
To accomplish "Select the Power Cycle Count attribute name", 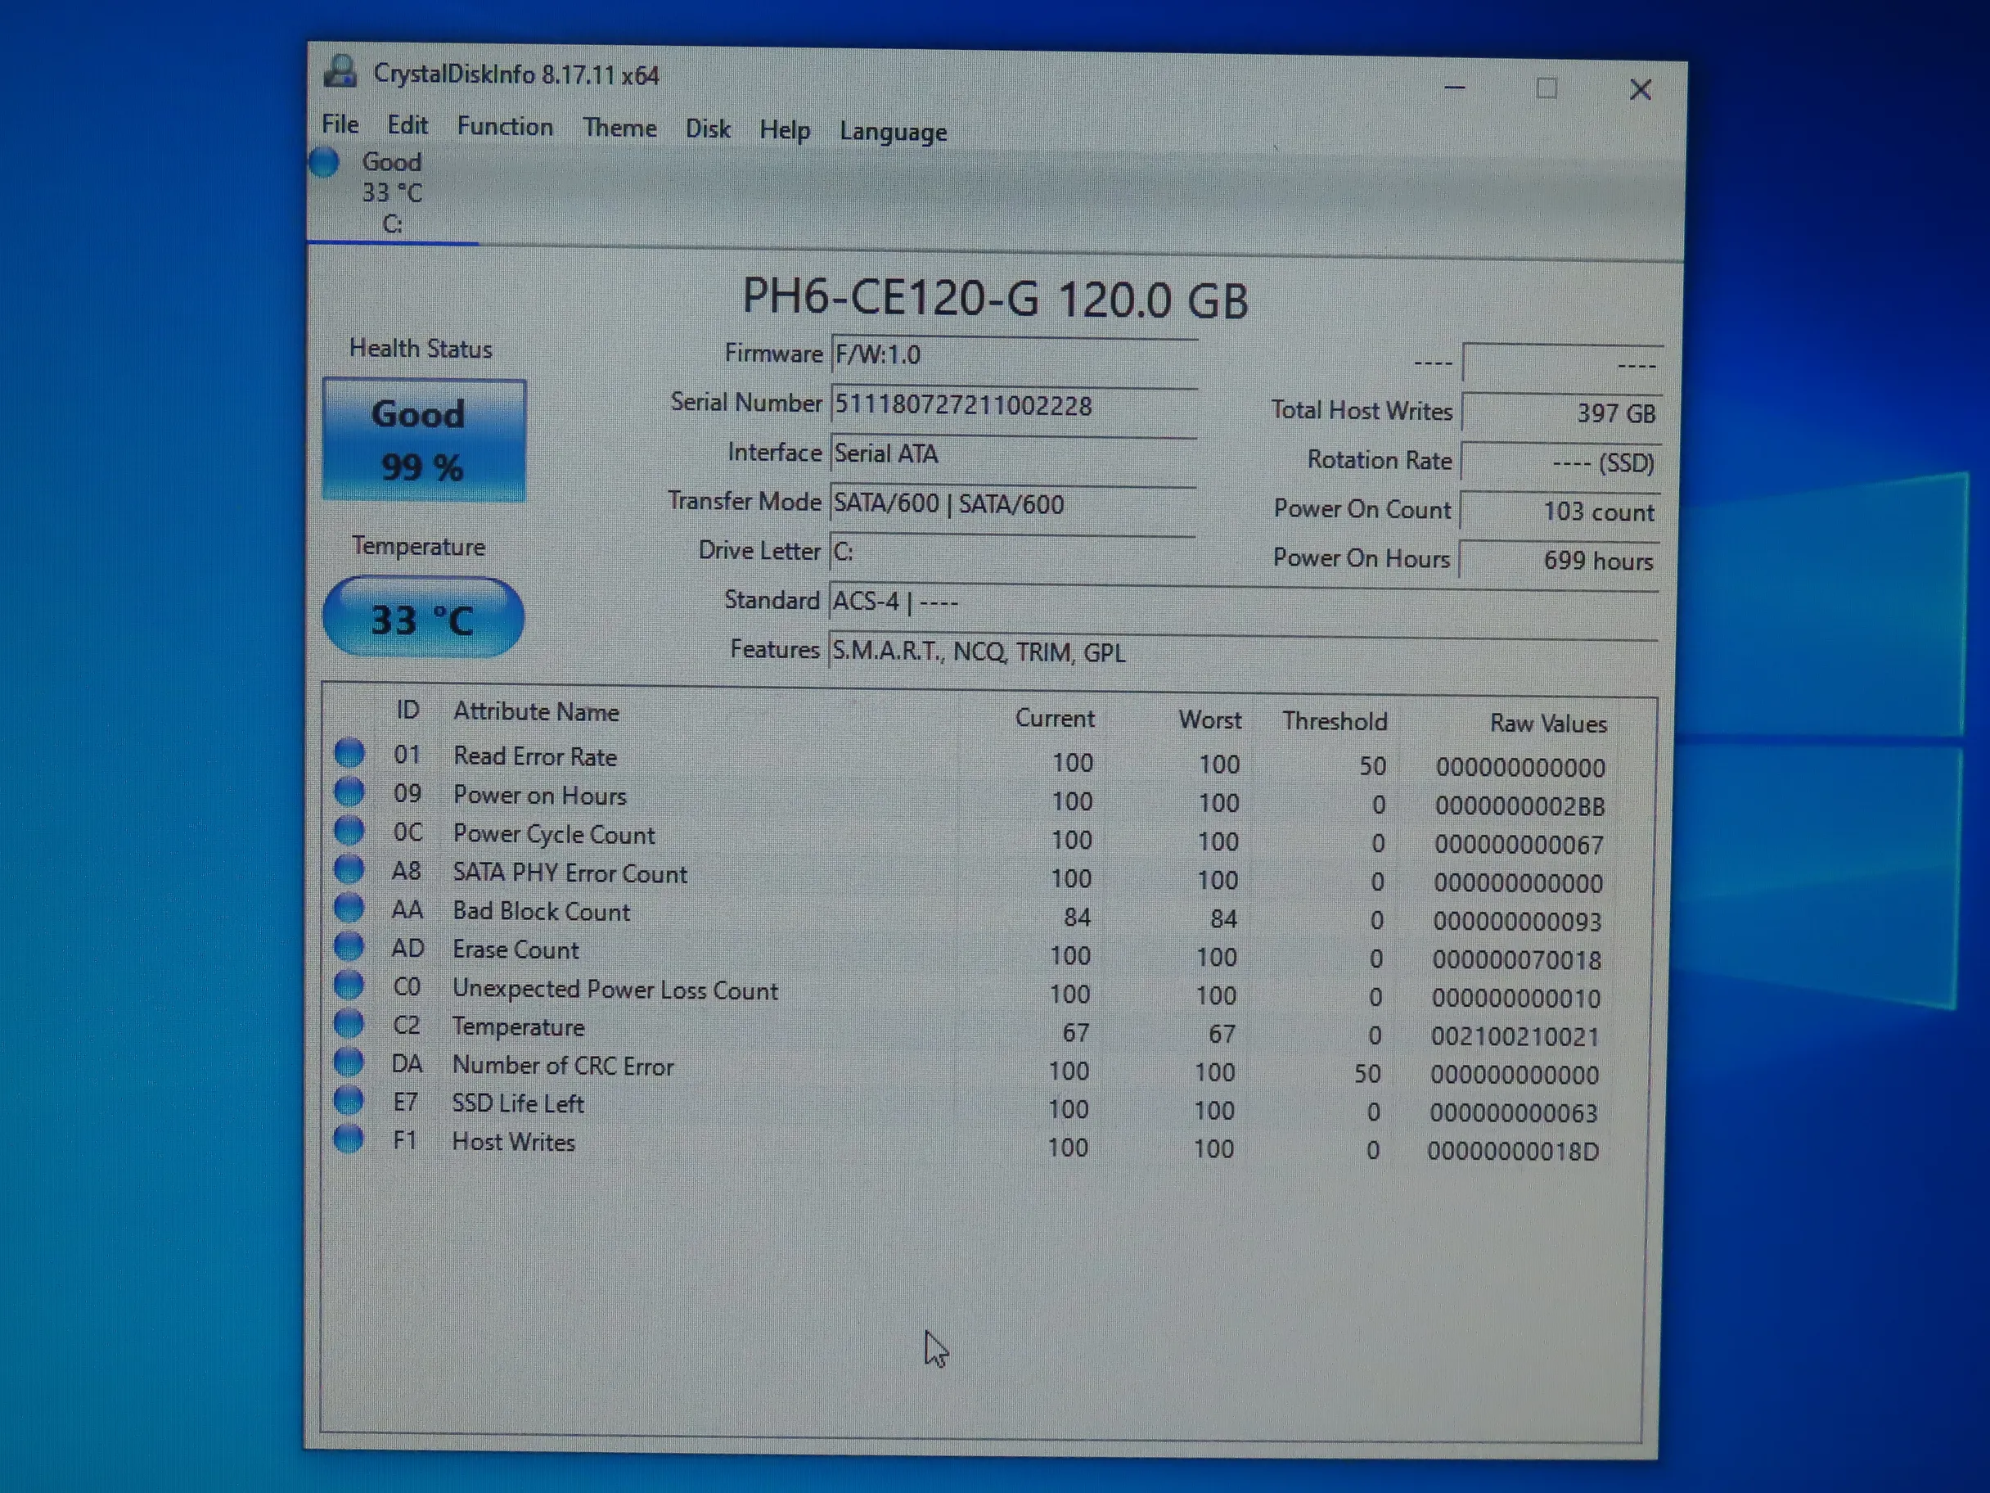I will pos(554,835).
